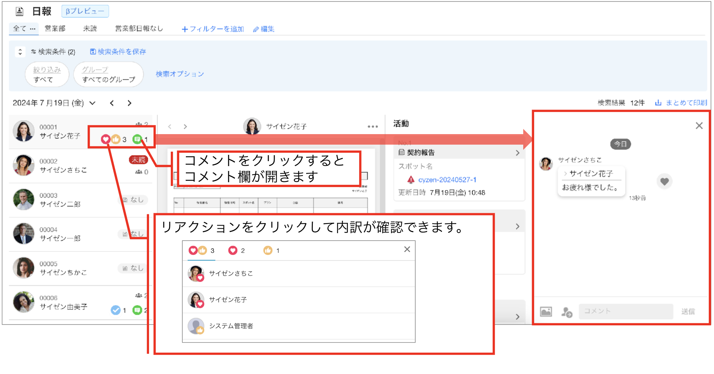Go to next day arrow
Image resolution: width=714 pixels, height=374 pixels.
129,103
